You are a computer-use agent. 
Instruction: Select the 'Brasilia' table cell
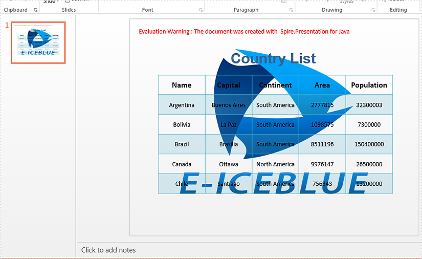pos(229,144)
